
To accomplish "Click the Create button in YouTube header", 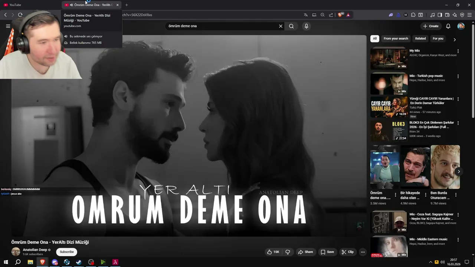I will (431, 26).
